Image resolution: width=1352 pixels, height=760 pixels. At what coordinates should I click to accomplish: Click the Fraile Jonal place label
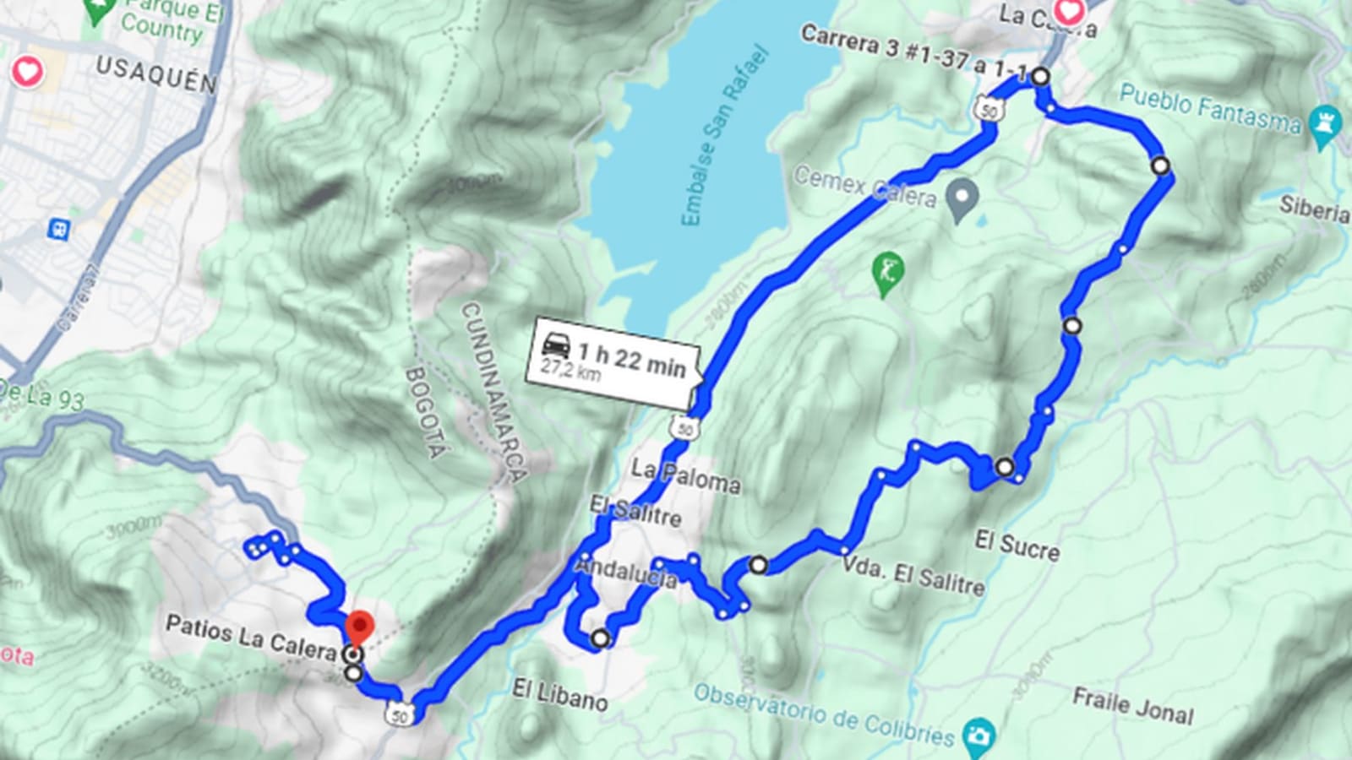1132,707
